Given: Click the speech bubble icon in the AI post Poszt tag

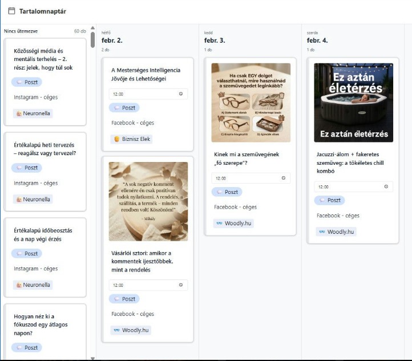Looking at the screenshot, I should tap(117, 108).
